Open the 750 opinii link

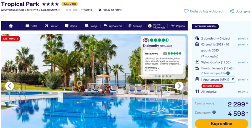pos(166,46)
